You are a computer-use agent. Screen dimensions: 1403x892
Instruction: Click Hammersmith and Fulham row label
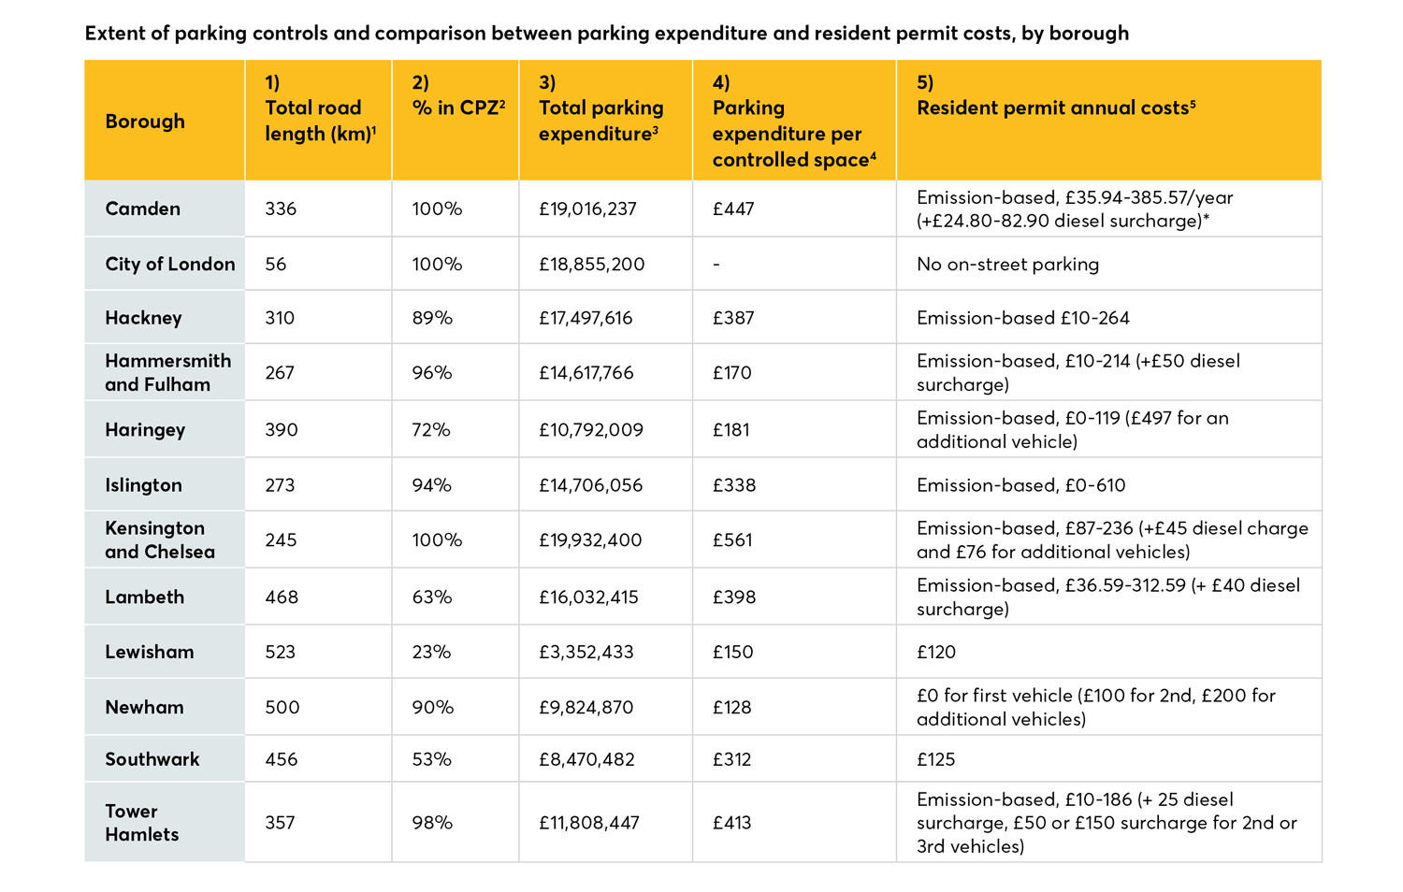[x=167, y=372]
